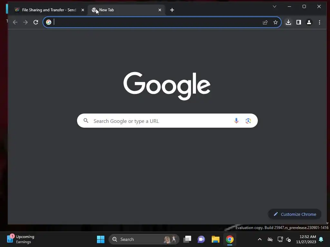This screenshot has width=330, height=247.
Task: Maximize the Chrome window
Action: [304, 6]
